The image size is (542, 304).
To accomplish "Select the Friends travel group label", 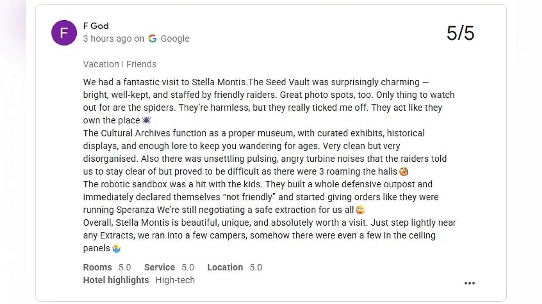I will (x=141, y=64).
